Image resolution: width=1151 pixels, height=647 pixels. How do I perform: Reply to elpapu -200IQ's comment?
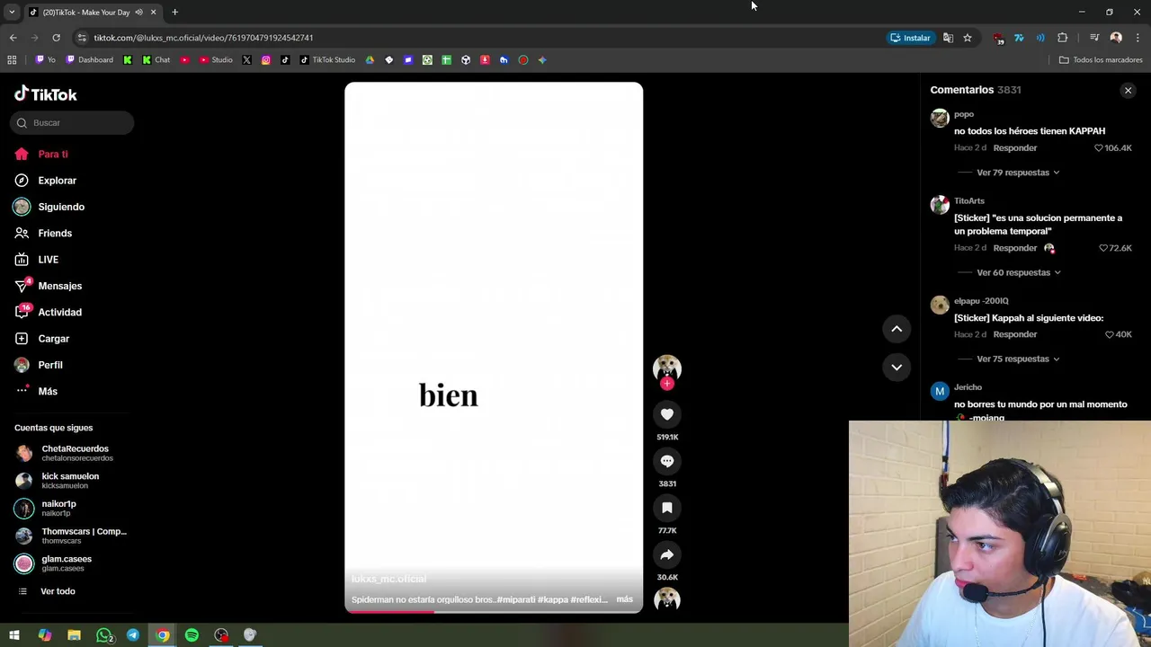(x=1015, y=334)
